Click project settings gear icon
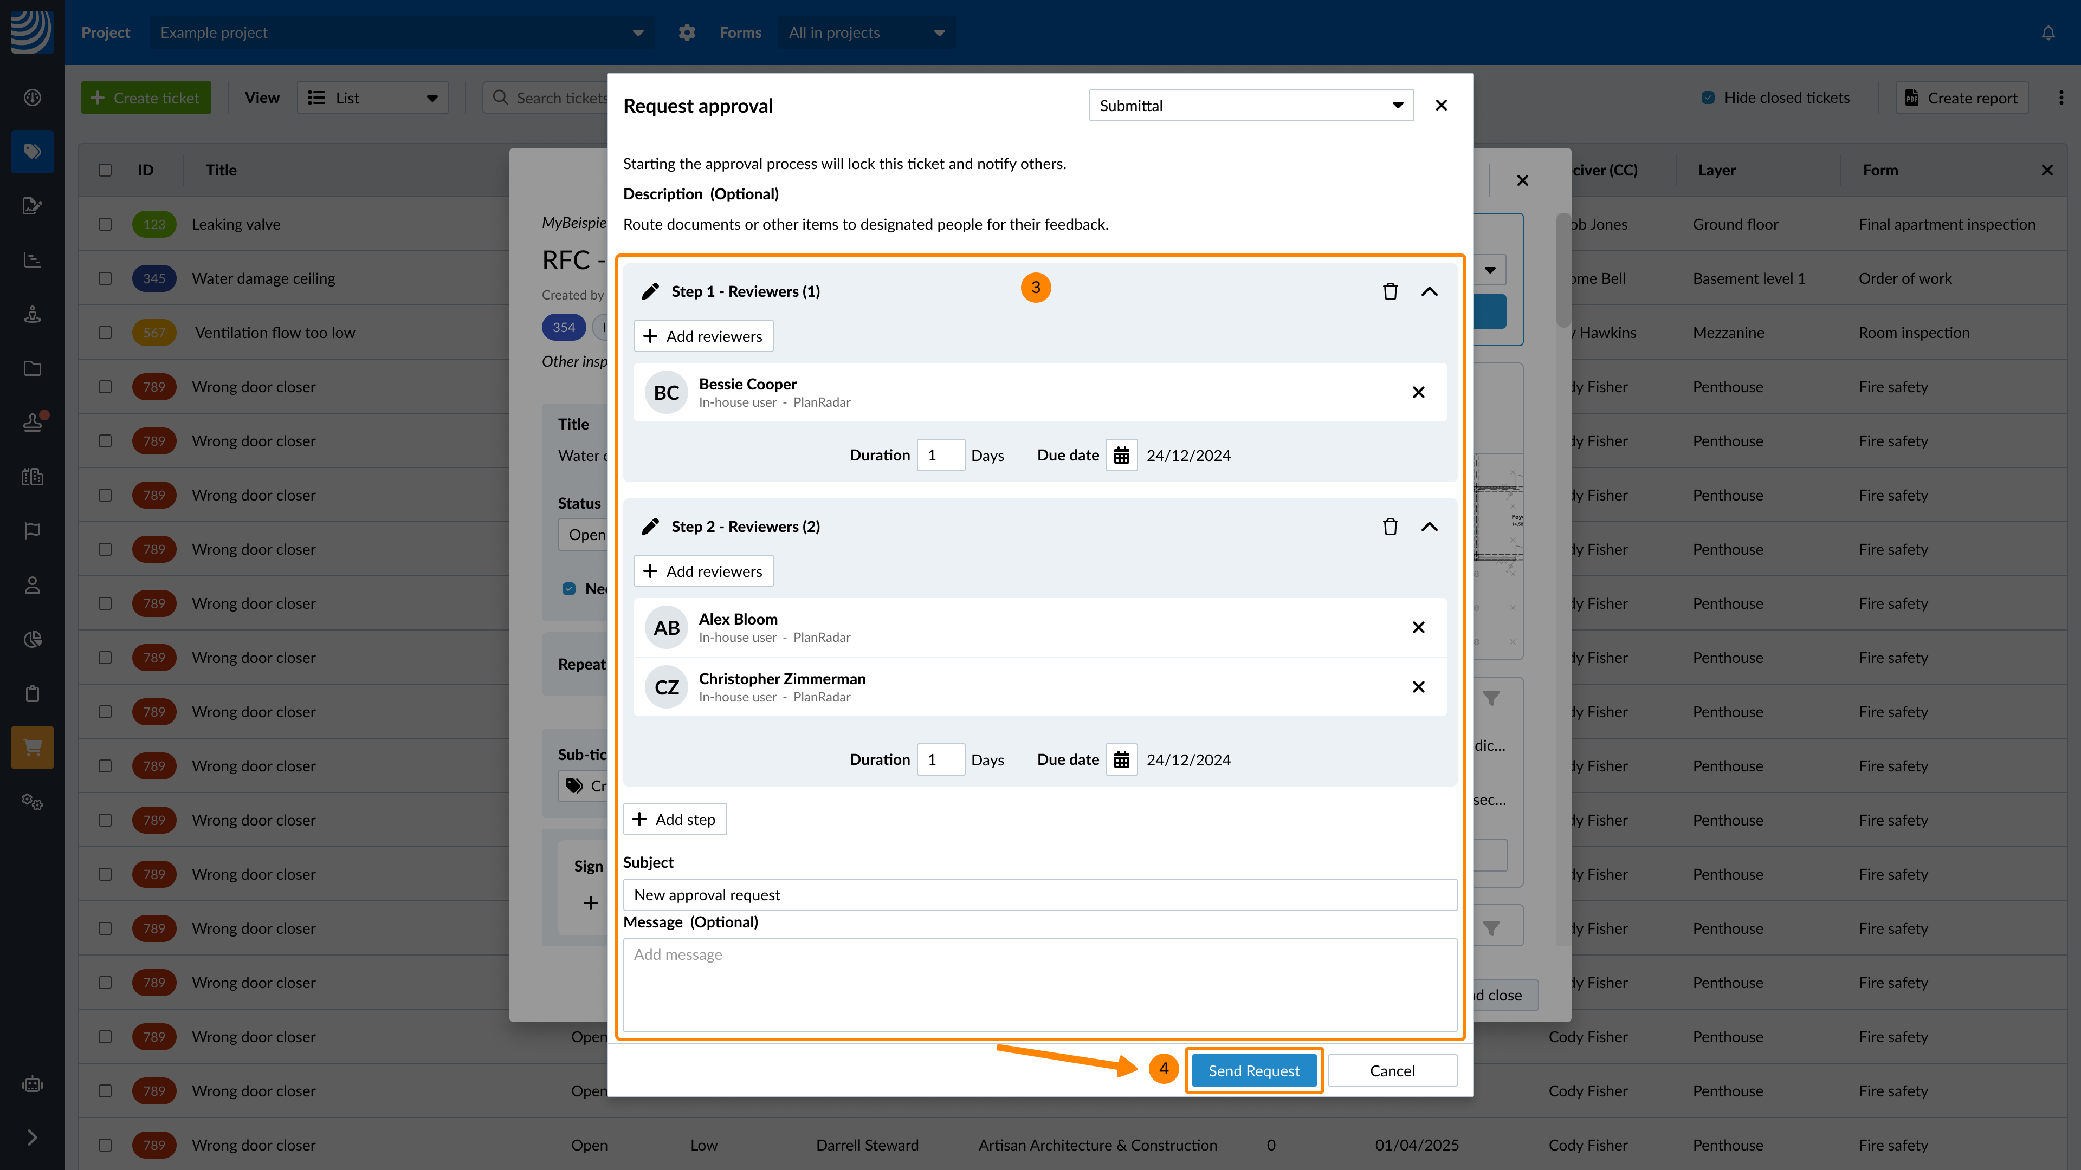This screenshot has width=2081, height=1170. (687, 33)
